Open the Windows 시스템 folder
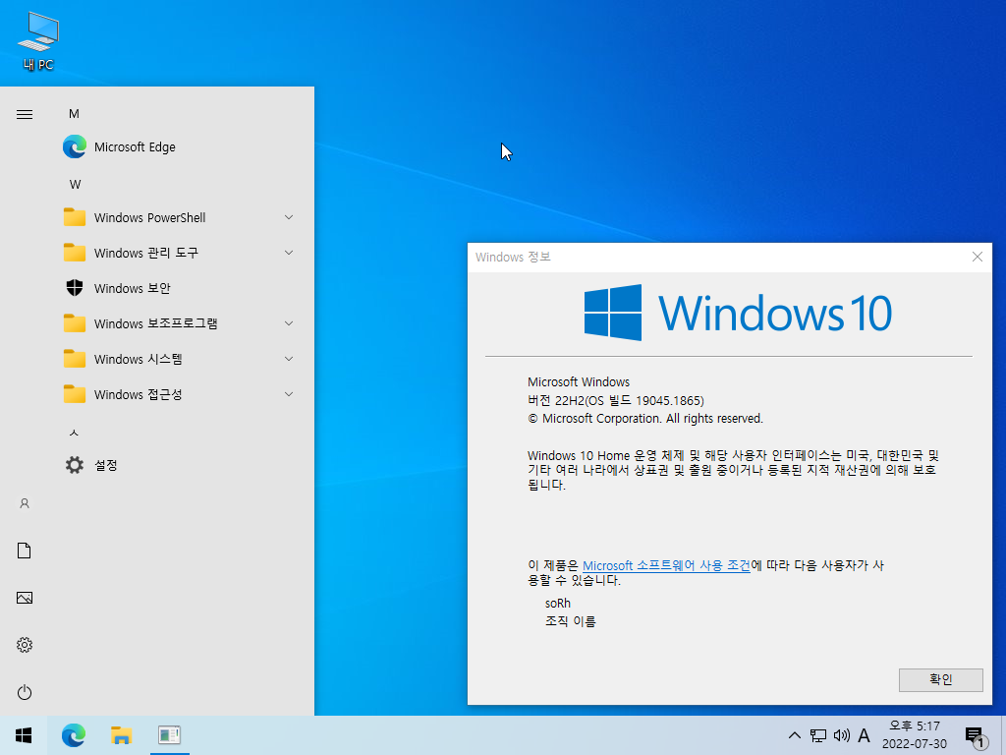The width and height of the screenshot is (1006, 755). 179,359
